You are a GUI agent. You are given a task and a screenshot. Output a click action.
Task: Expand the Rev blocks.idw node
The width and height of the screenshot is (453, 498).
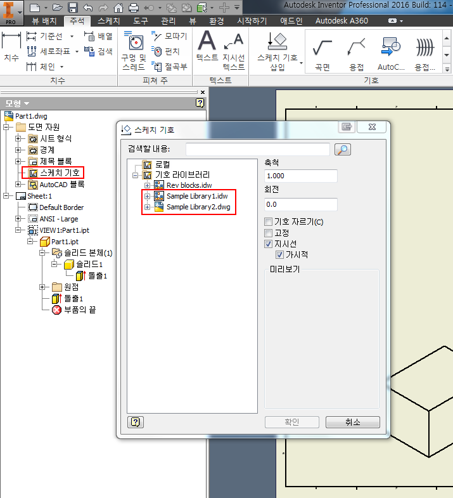(x=147, y=185)
